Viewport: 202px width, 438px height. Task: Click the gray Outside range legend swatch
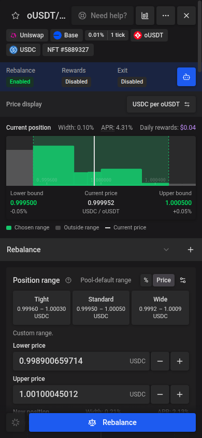(58, 228)
